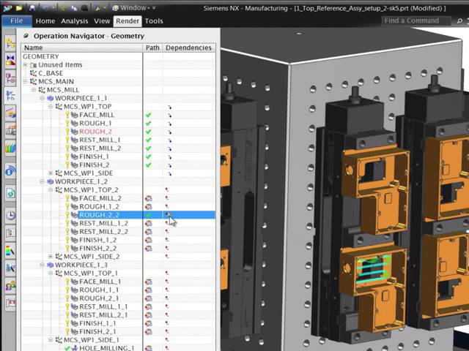
Task: Switch to the Render tab
Action: [128, 21]
